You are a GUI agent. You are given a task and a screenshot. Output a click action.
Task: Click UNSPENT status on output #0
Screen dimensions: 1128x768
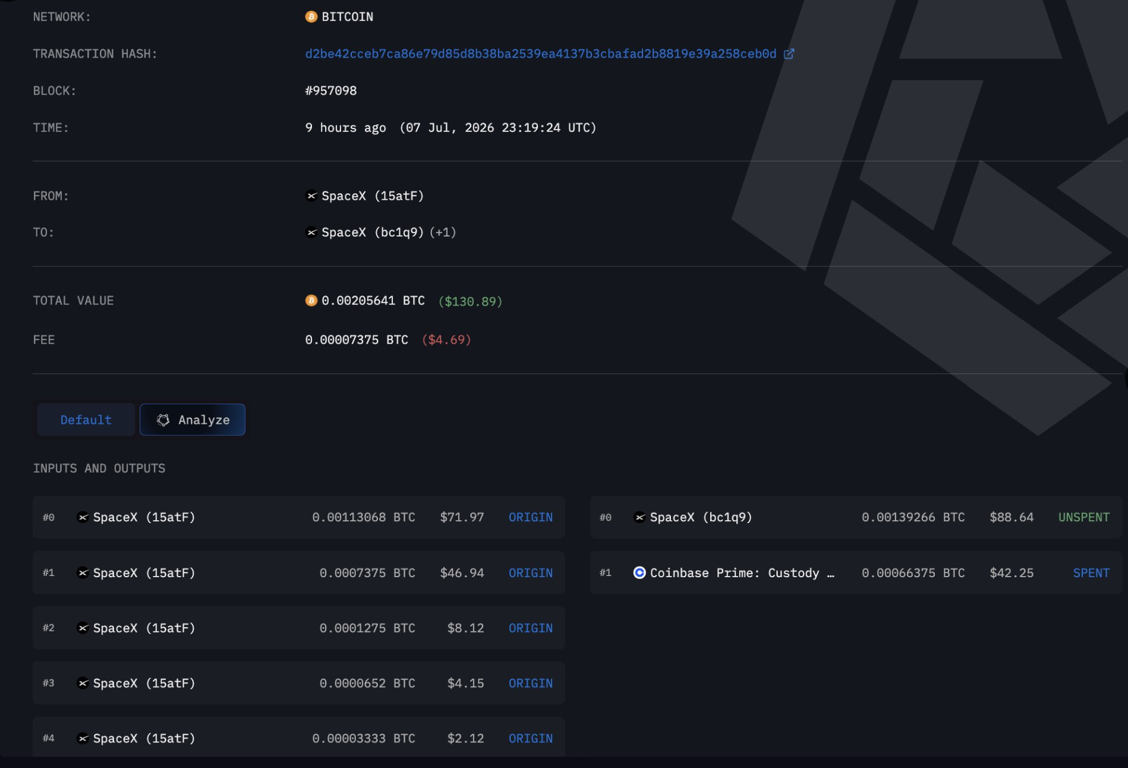(1084, 517)
